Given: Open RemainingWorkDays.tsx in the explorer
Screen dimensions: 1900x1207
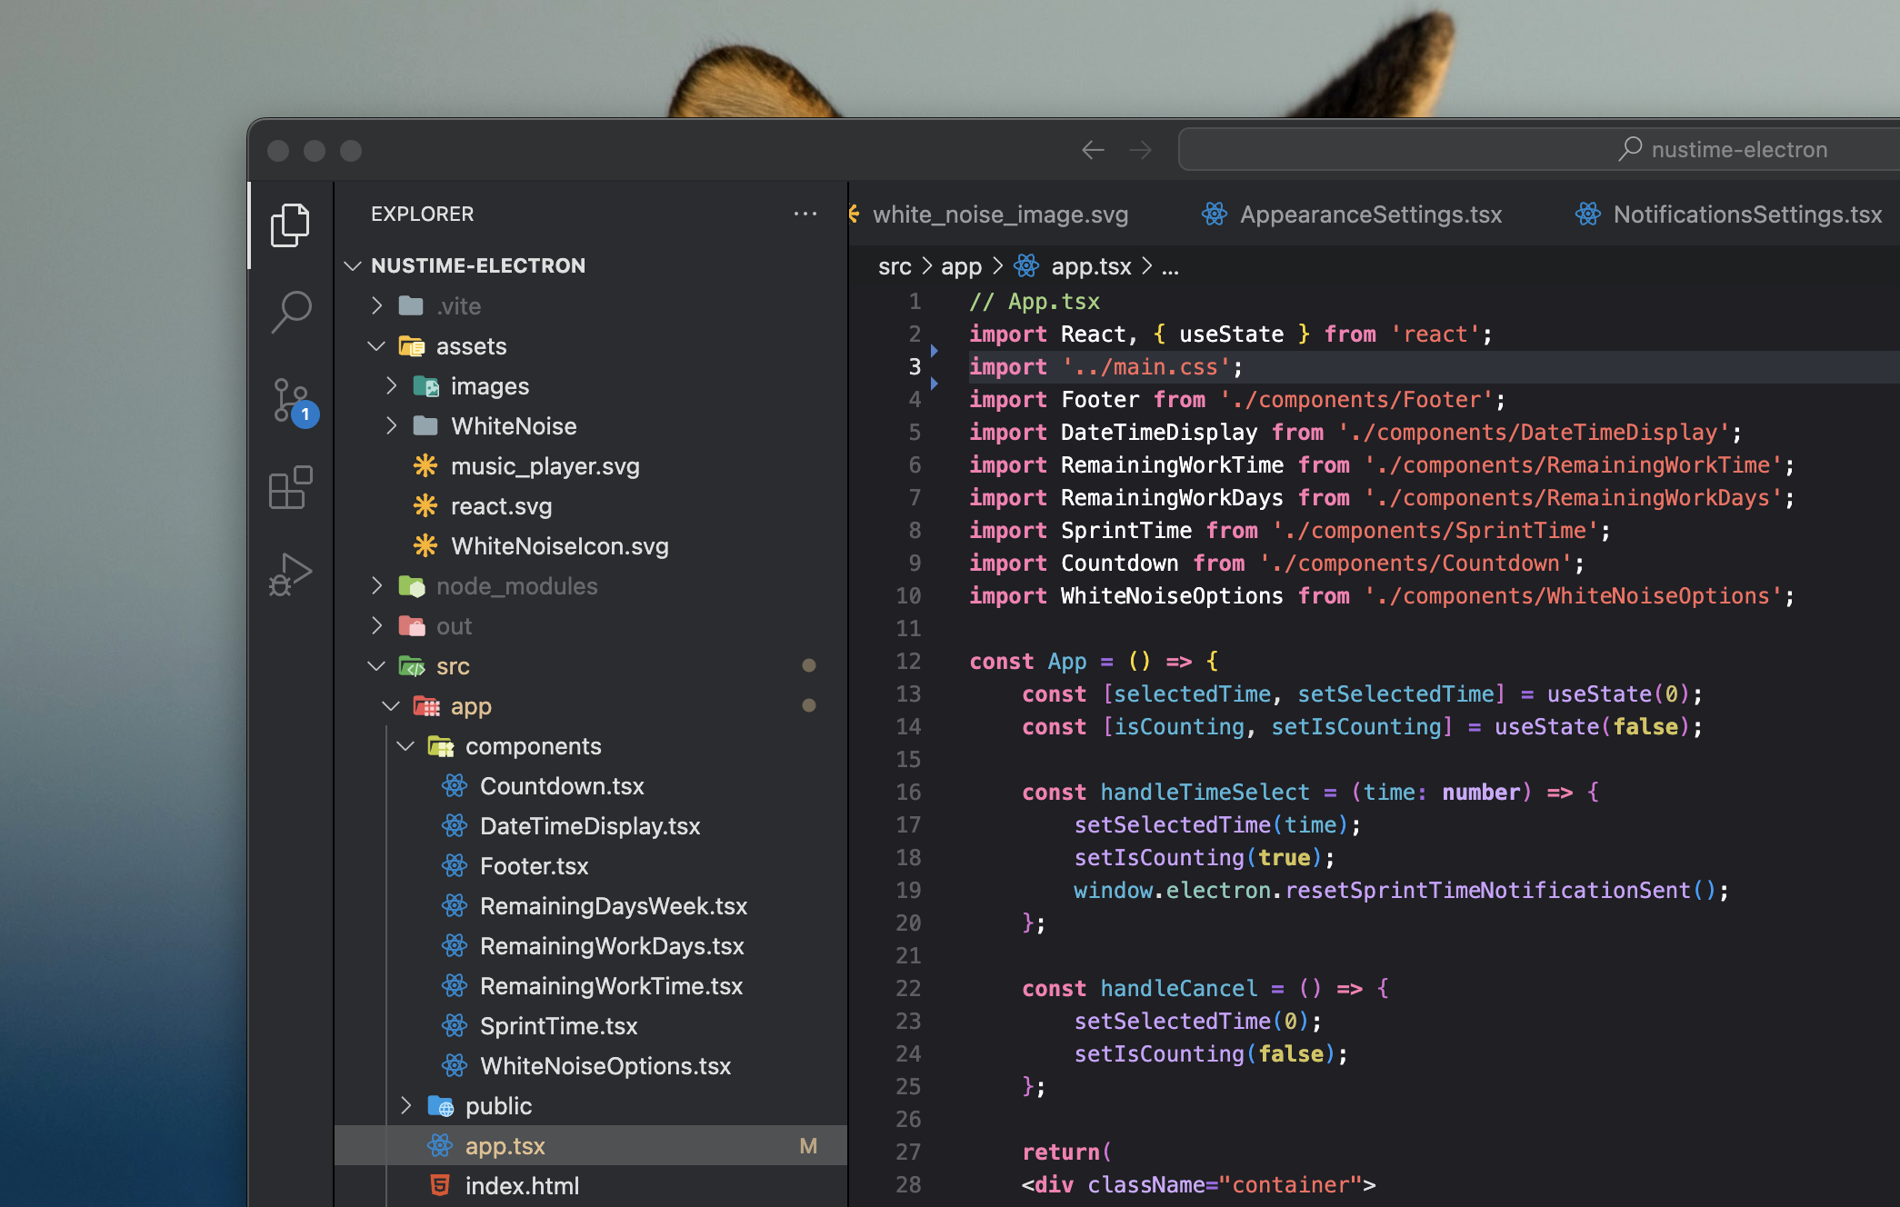Looking at the screenshot, I should point(591,945).
